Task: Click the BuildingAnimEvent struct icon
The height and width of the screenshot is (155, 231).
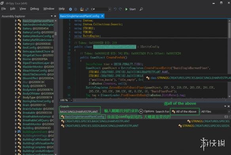Action: click(19, 132)
